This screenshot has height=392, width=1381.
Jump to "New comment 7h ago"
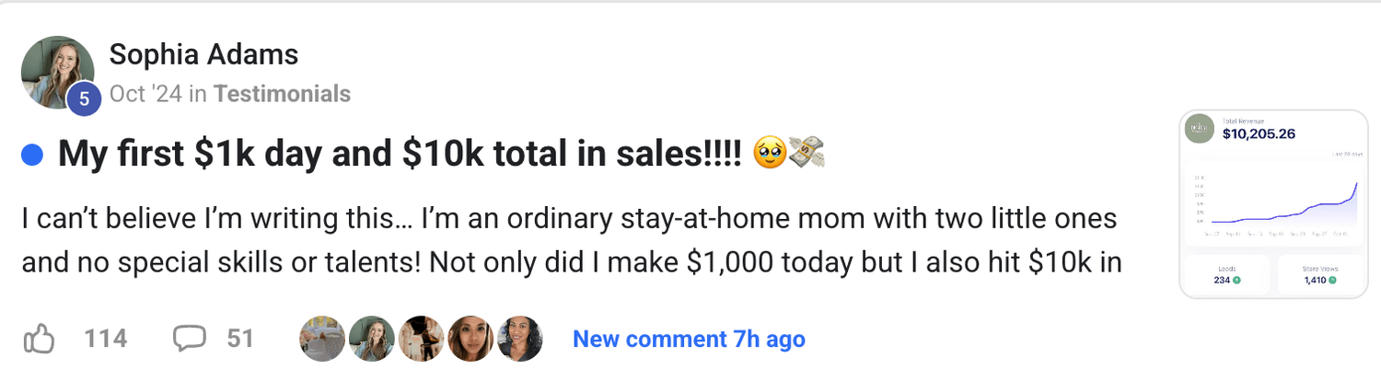[689, 340]
